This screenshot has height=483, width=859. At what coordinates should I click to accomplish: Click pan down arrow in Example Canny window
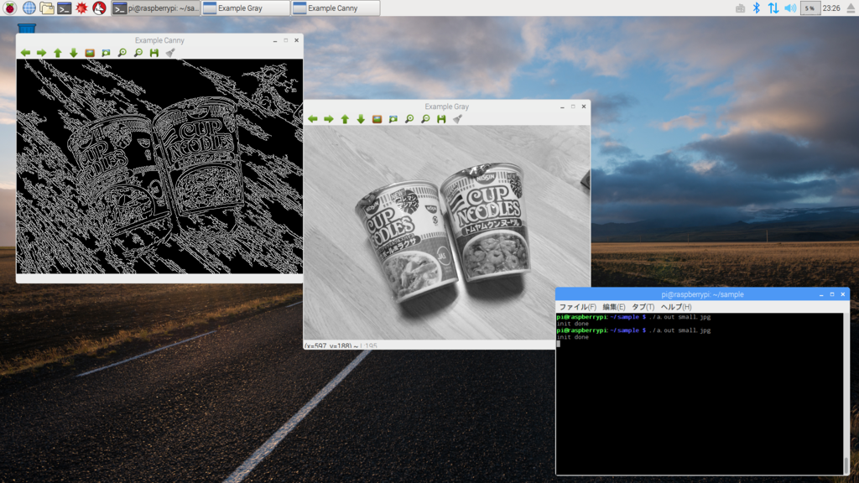point(74,53)
